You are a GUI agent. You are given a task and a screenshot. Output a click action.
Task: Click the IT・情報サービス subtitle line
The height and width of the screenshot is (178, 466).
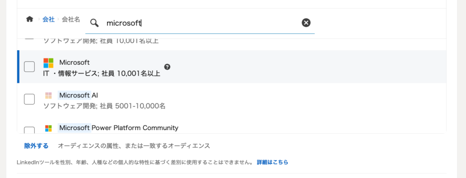pyautogui.click(x=102, y=73)
